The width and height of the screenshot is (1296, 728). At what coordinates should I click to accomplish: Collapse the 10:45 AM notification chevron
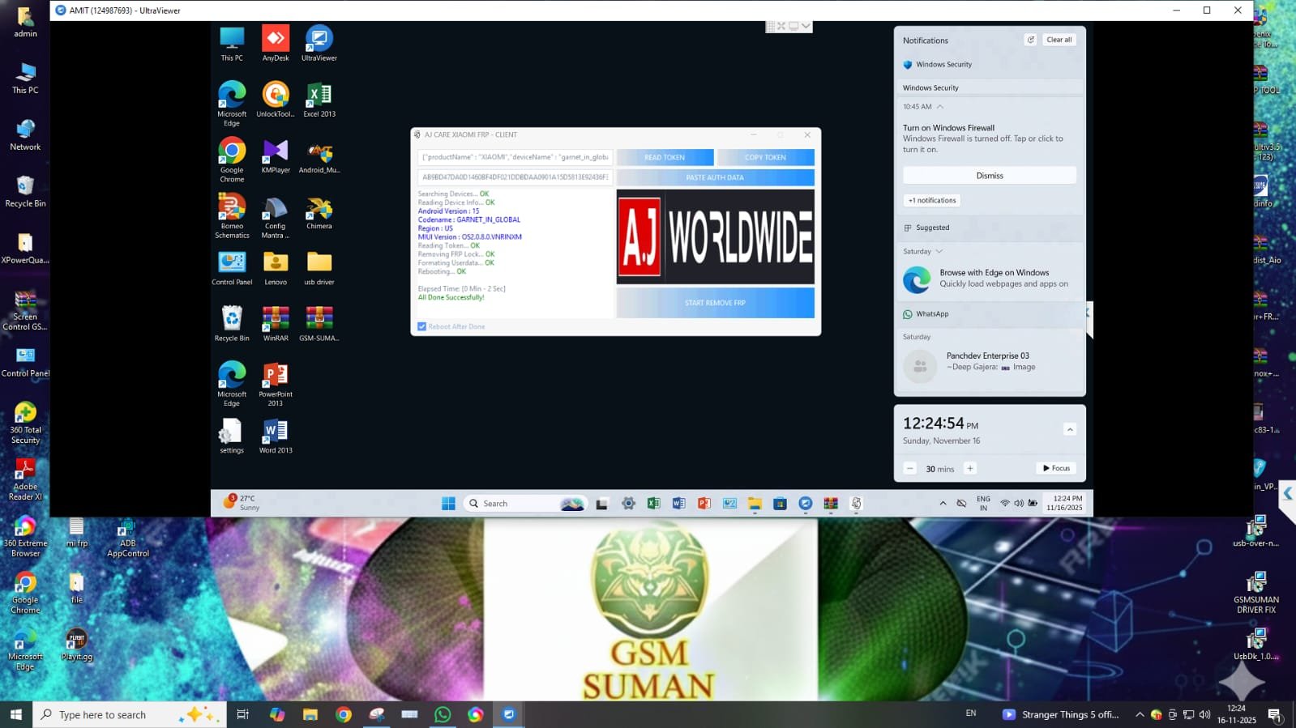(x=940, y=107)
